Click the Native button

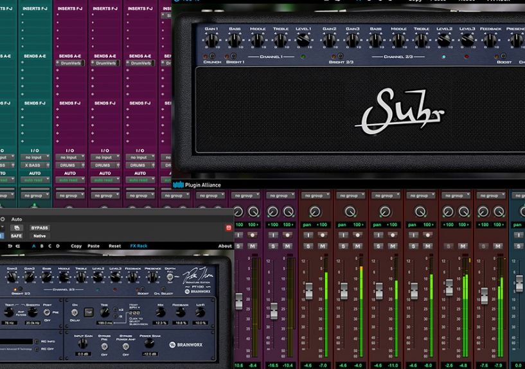coord(39,236)
